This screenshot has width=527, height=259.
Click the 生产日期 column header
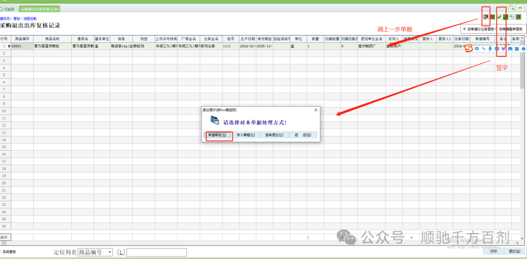[x=248, y=39]
